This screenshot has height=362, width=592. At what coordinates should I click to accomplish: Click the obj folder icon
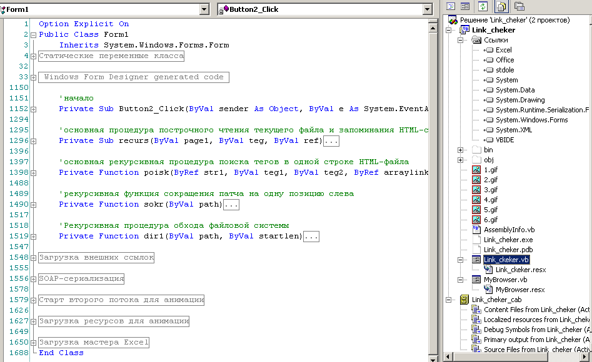476,160
